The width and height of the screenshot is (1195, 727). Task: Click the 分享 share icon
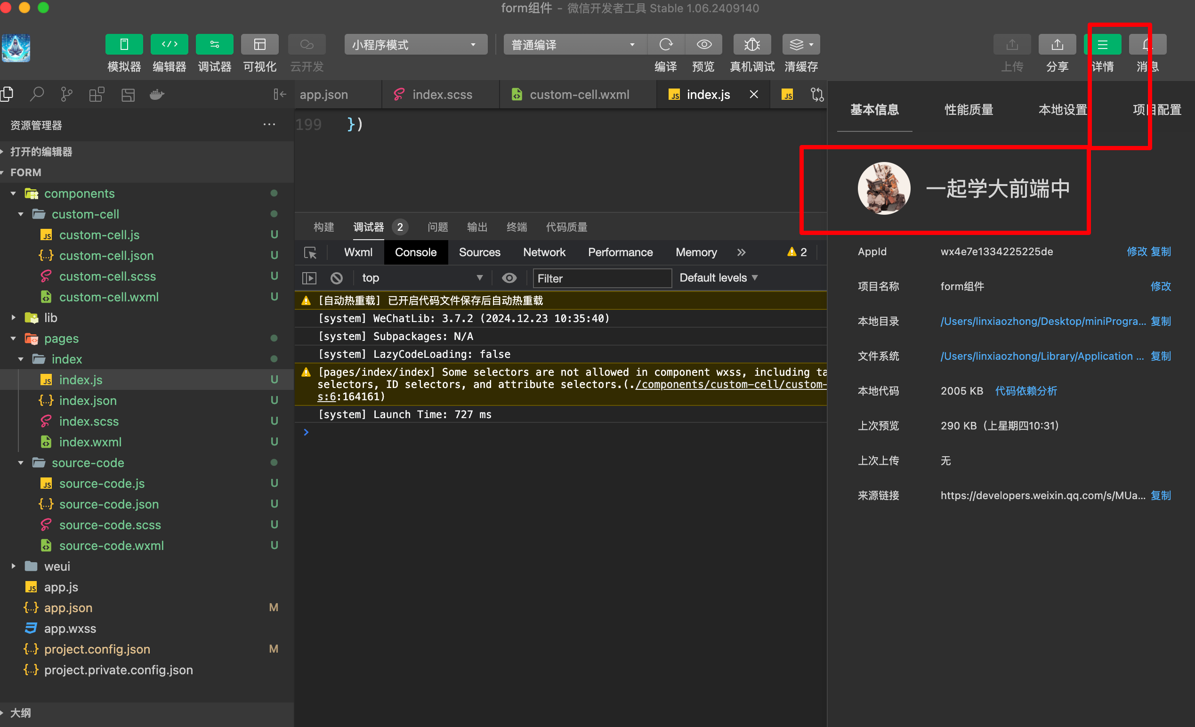click(x=1057, y=45)
